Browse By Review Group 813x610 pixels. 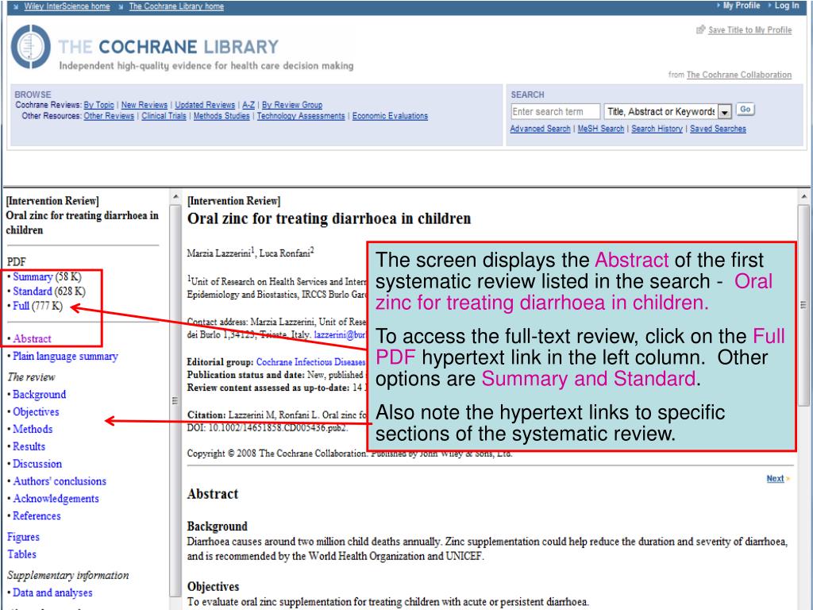pos(292,105)
